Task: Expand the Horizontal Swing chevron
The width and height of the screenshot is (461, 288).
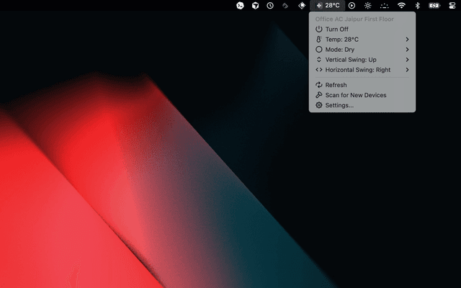Action: pos(407,70)
